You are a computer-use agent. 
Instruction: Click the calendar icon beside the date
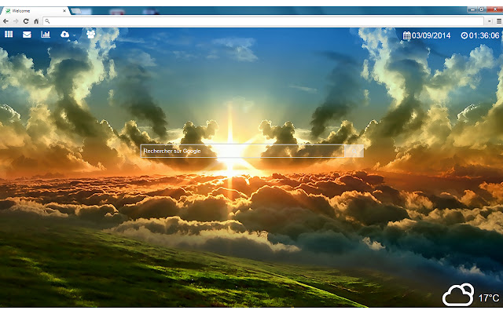click(407, 35)
